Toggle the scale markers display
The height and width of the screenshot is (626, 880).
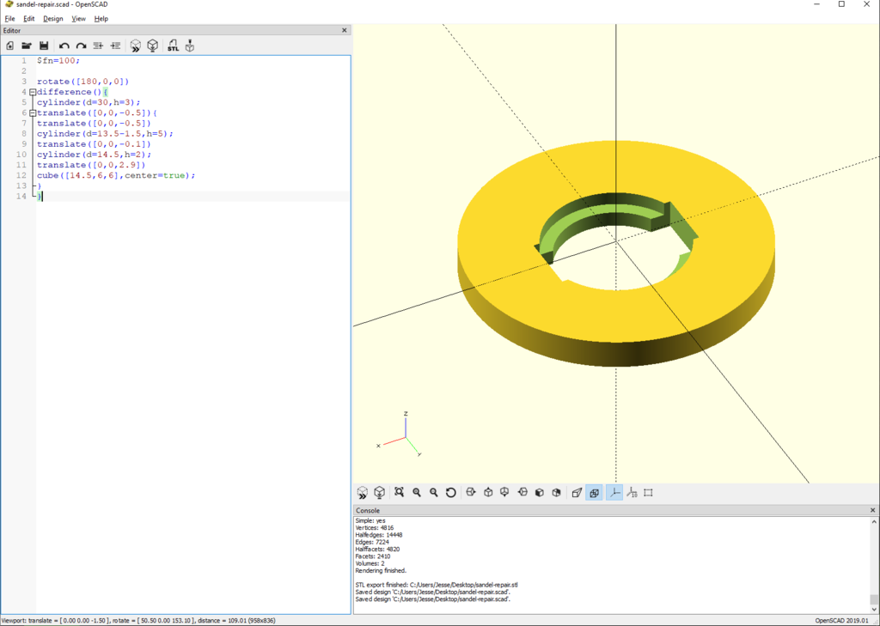pyautogui.click(x=631, y=492)
